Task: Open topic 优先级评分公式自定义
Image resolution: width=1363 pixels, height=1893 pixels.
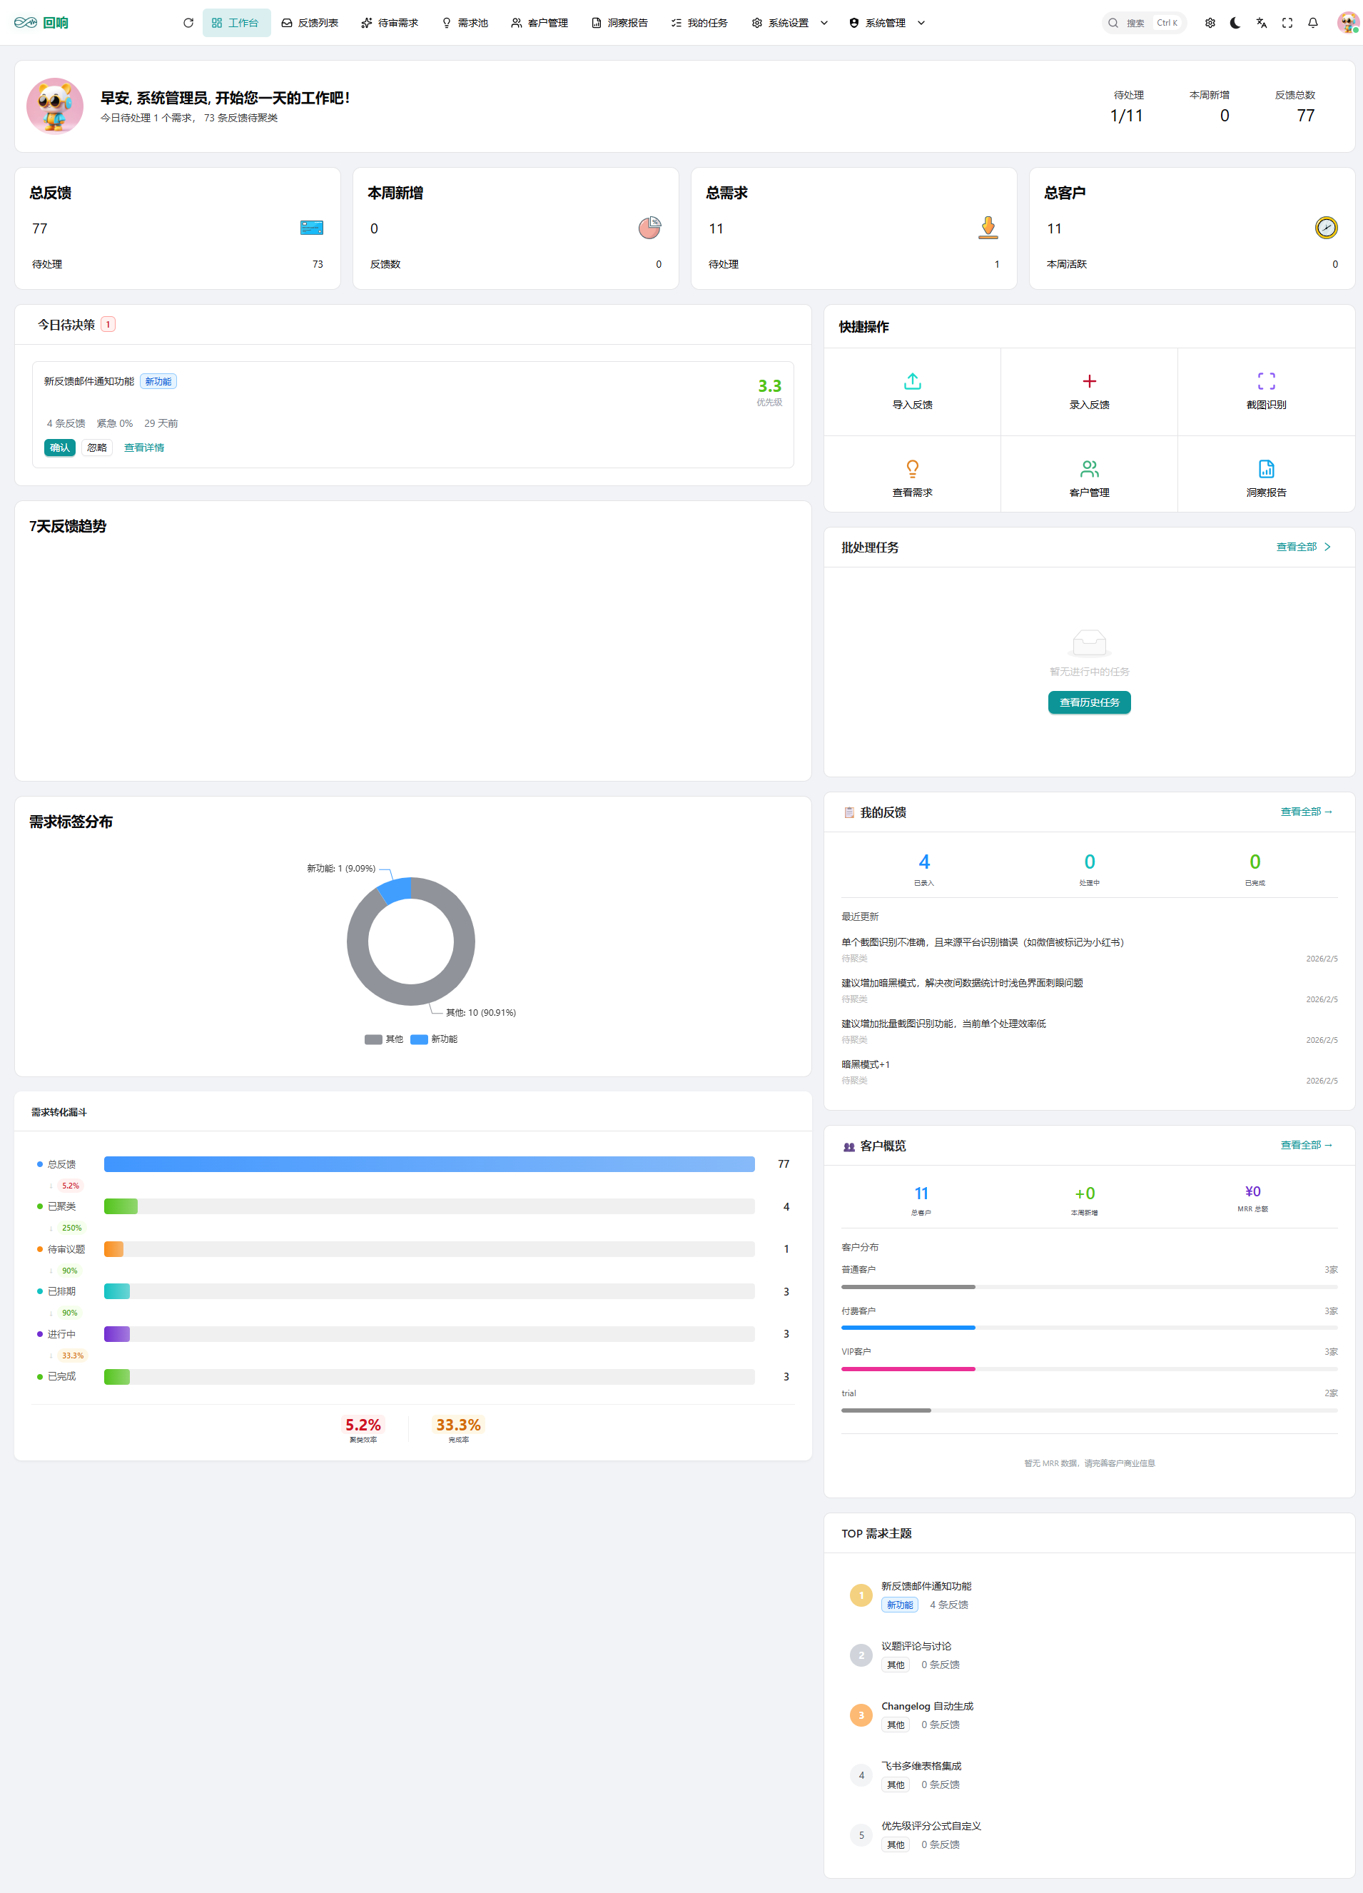Action: click(x=931, y=1826)
